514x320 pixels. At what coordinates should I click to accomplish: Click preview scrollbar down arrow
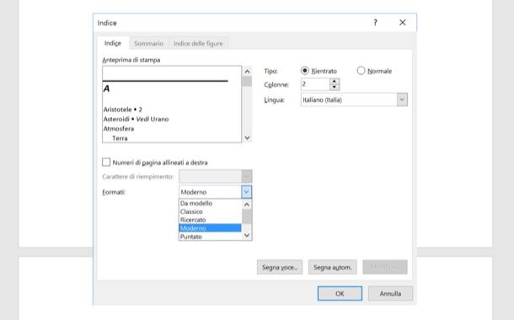247,138
